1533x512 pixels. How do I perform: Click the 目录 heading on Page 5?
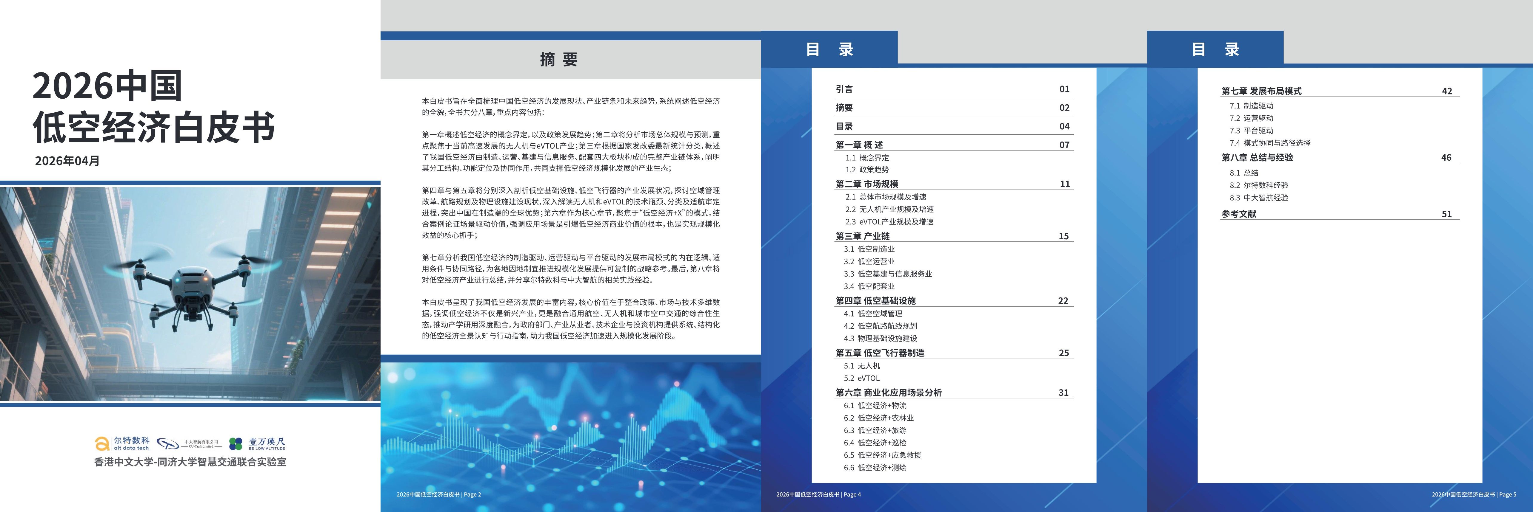click(1215, 49)
